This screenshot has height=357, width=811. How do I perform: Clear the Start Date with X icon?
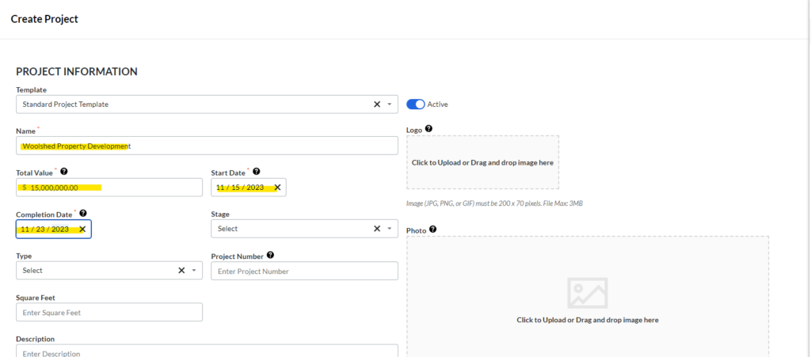click(x=276, y=188)
